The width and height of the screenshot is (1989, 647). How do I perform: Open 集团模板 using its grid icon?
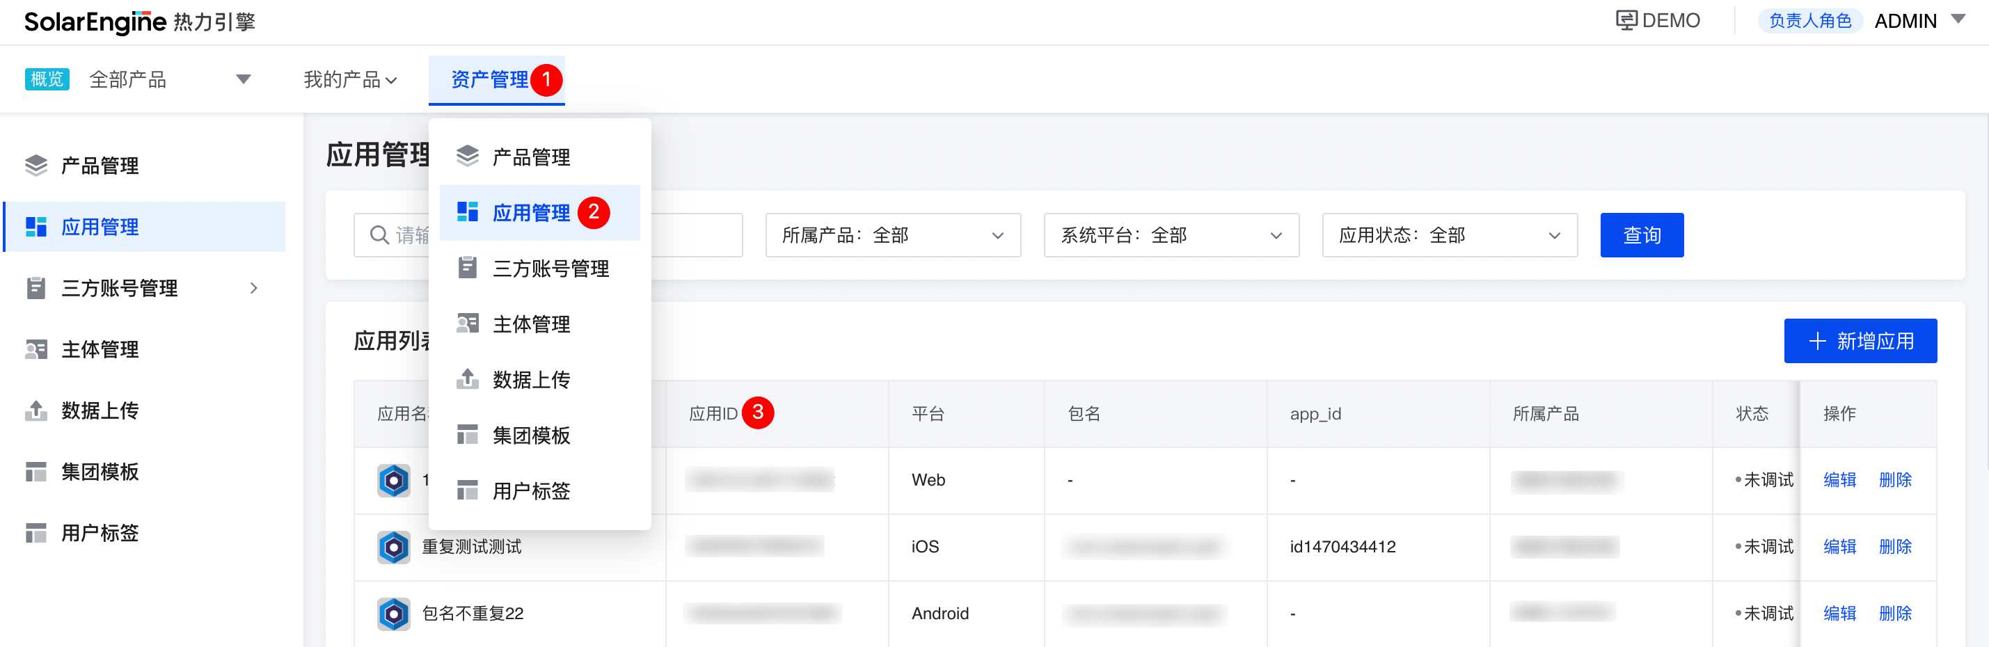coord(36,472)
